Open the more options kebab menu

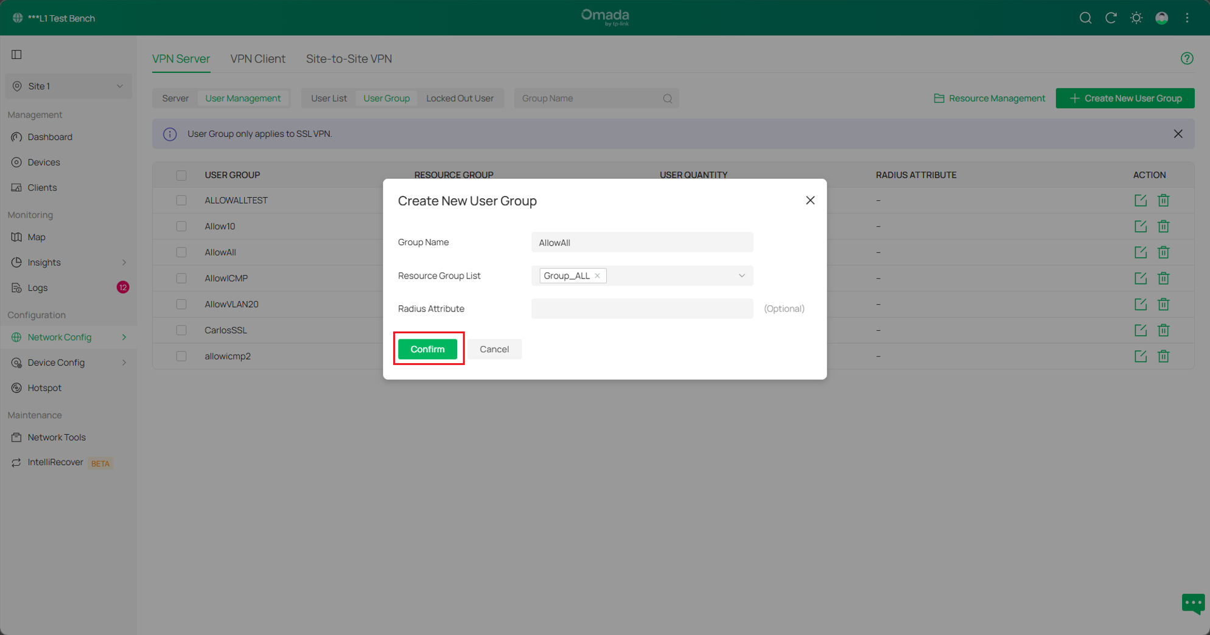point(1187,18)
